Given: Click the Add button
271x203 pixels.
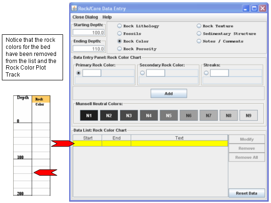Looking at the screenshot, I should coord(169,94).
